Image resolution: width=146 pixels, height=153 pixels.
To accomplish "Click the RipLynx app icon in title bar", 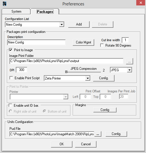I will (x=5, y=4).
